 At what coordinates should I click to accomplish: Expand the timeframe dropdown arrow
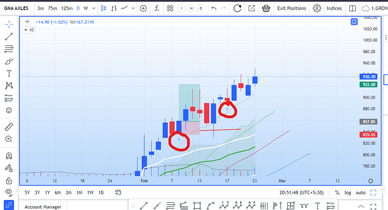pos(94,8)
